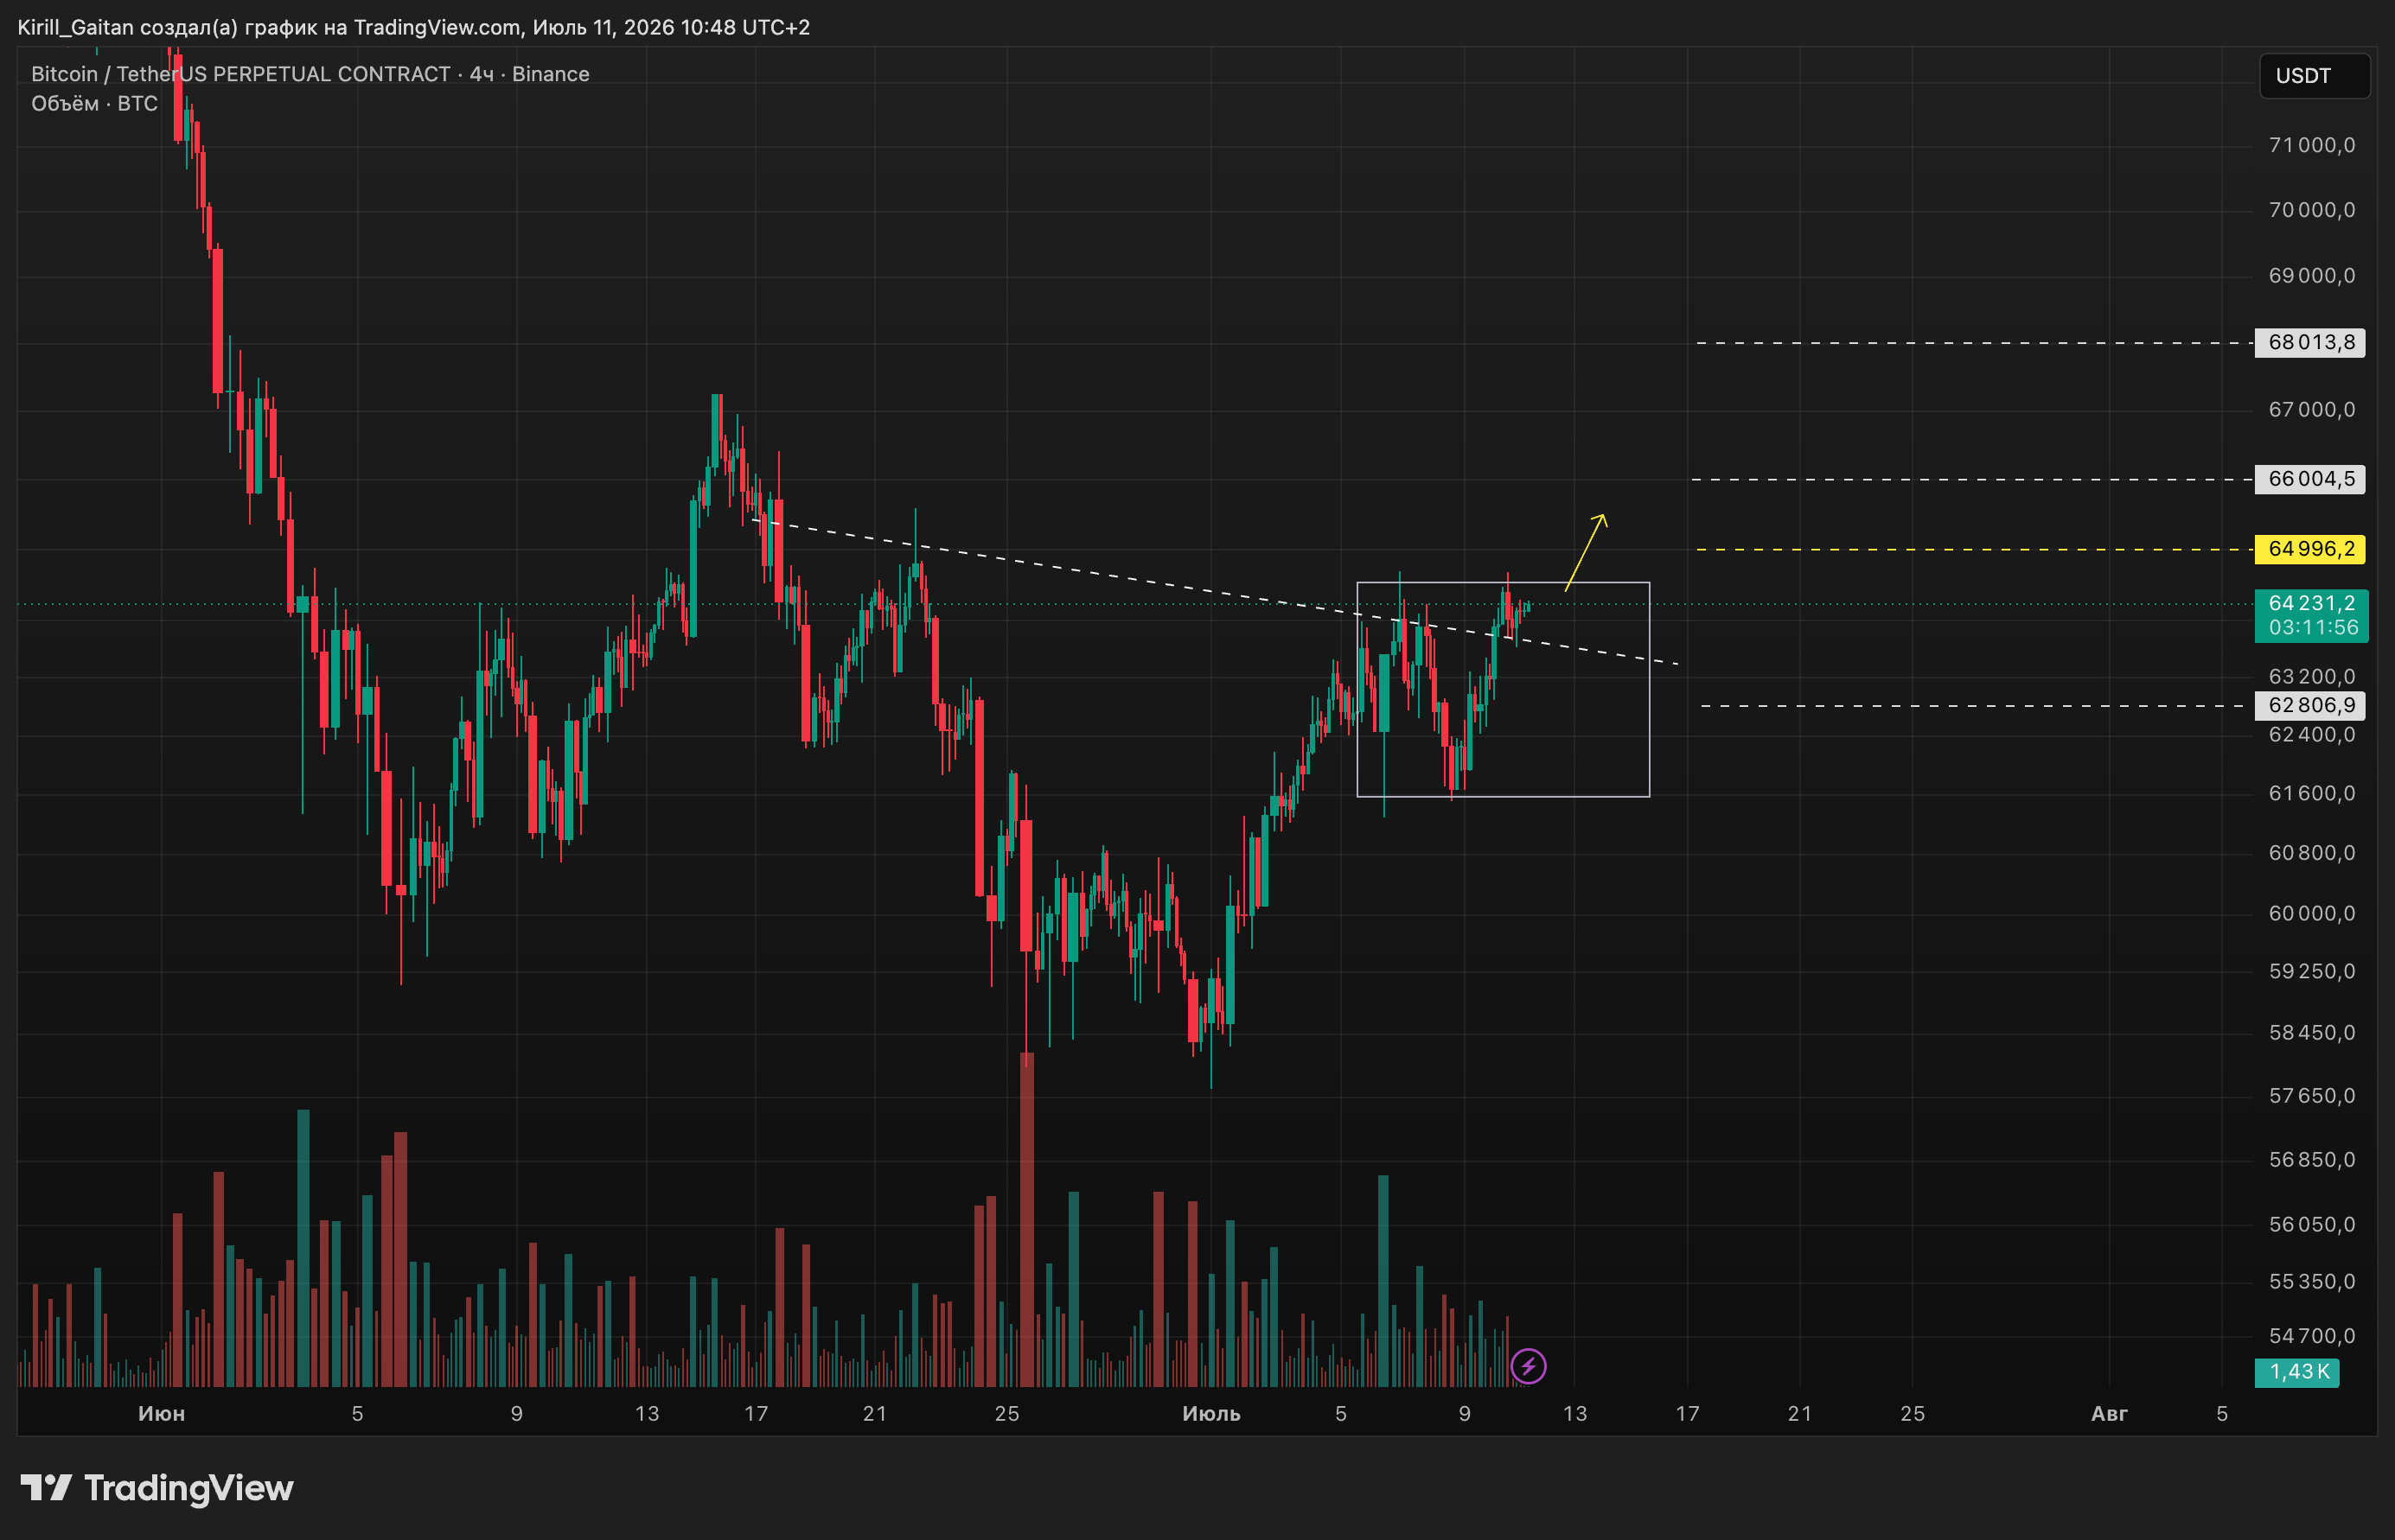This screenshot has width=2395, height=1540.
Task: Click the Июн label on the time axis
Action: [161, 1414]
